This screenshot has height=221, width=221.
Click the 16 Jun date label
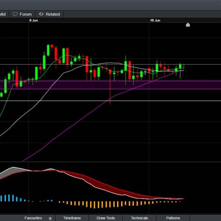click(155, 20)
